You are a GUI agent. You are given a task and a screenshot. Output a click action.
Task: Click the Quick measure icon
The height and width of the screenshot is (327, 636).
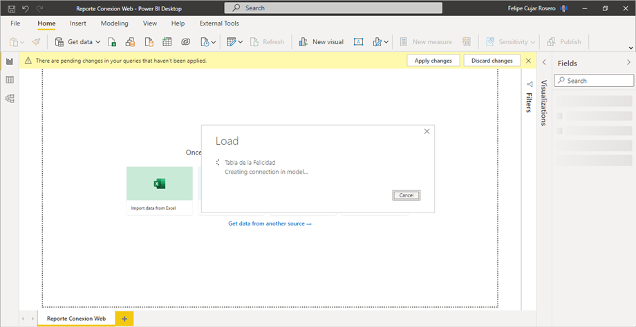click(466, 41)
